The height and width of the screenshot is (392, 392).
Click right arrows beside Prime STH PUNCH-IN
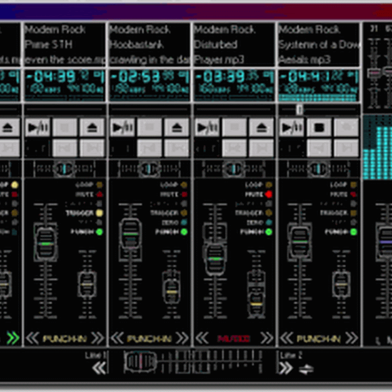click(98, 338)
